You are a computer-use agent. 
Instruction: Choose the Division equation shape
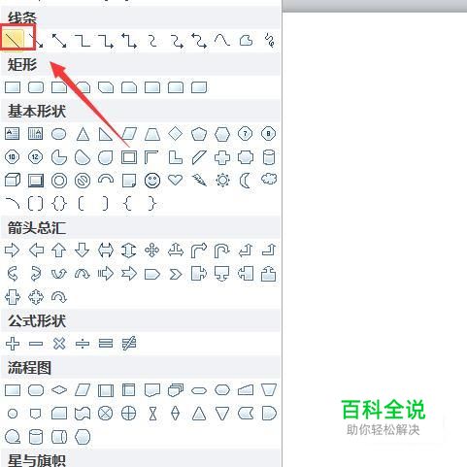point(83,344)
